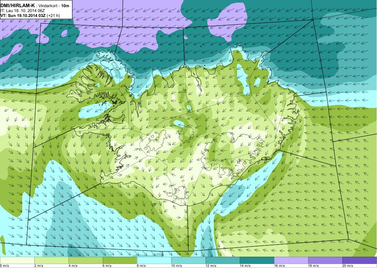This screenshot has height=268, width=377.
Task: Click the 'Vindarkort - 10m' map type text
Action: click(54, 6)
